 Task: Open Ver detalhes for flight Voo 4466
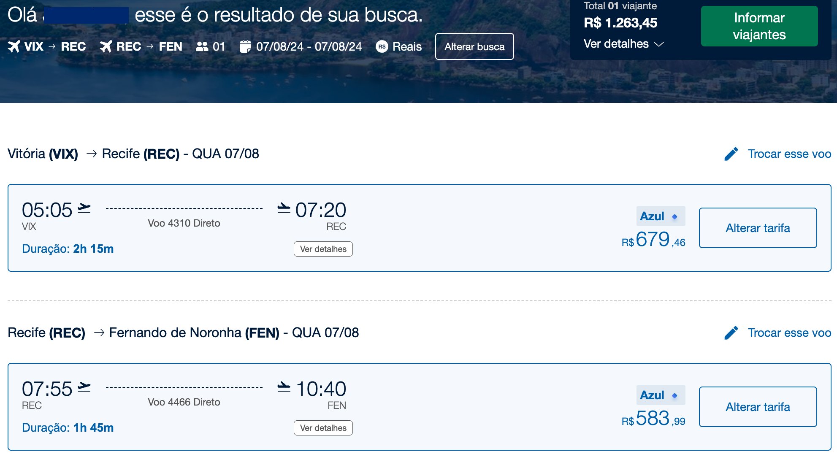tap(323, 428)
